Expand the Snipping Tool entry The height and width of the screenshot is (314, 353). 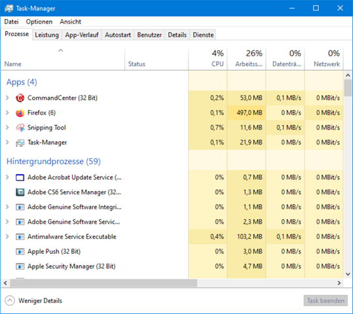click(x=7, y=128)
